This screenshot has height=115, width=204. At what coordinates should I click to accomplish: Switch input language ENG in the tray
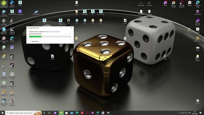[x=189, y=113]
